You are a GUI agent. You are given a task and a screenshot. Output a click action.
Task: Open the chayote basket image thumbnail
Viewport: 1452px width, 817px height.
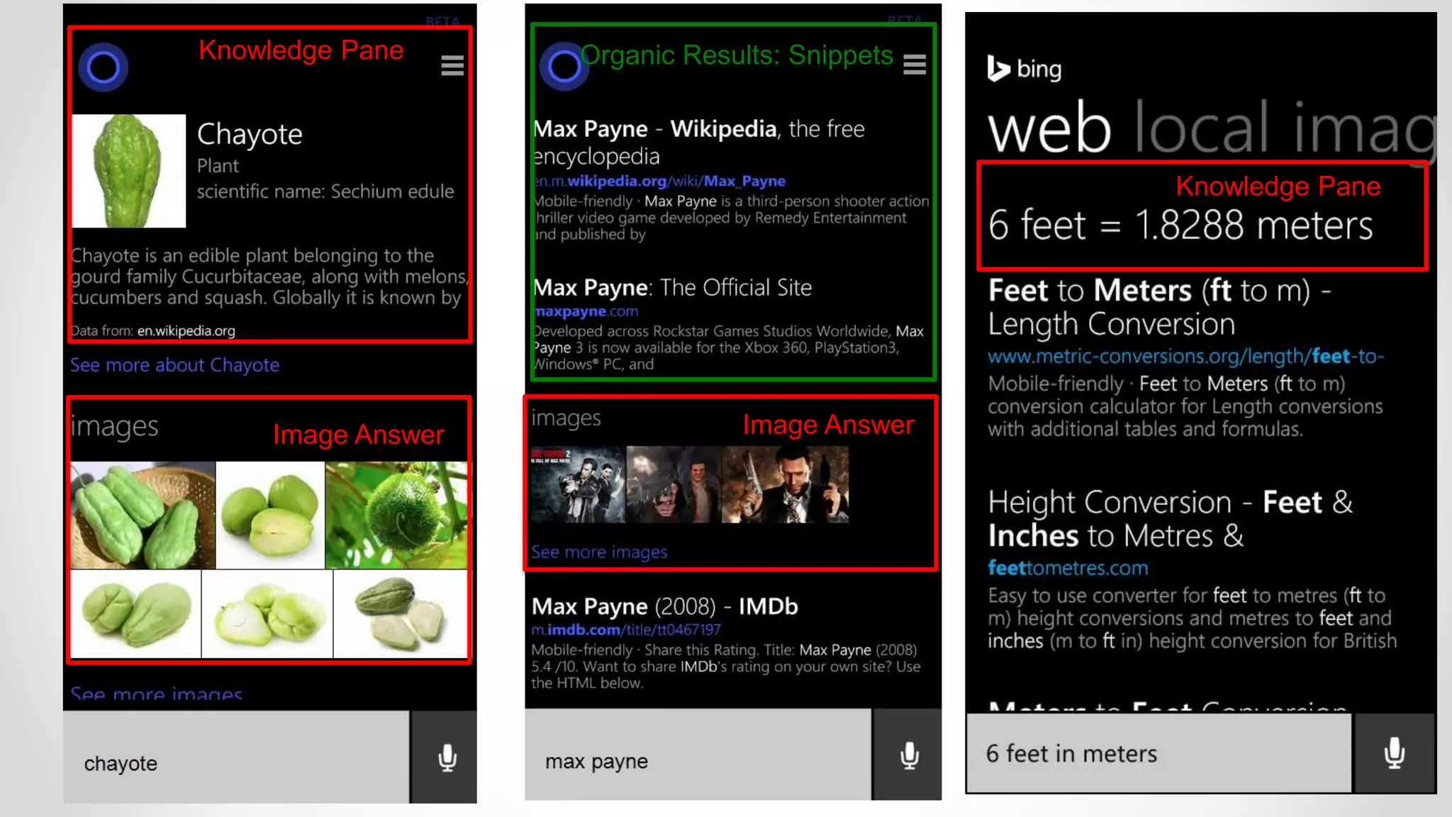[x=143, y=515]
